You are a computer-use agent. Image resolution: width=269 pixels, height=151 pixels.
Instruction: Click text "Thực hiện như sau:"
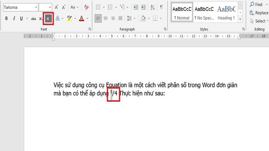point(142,93)
